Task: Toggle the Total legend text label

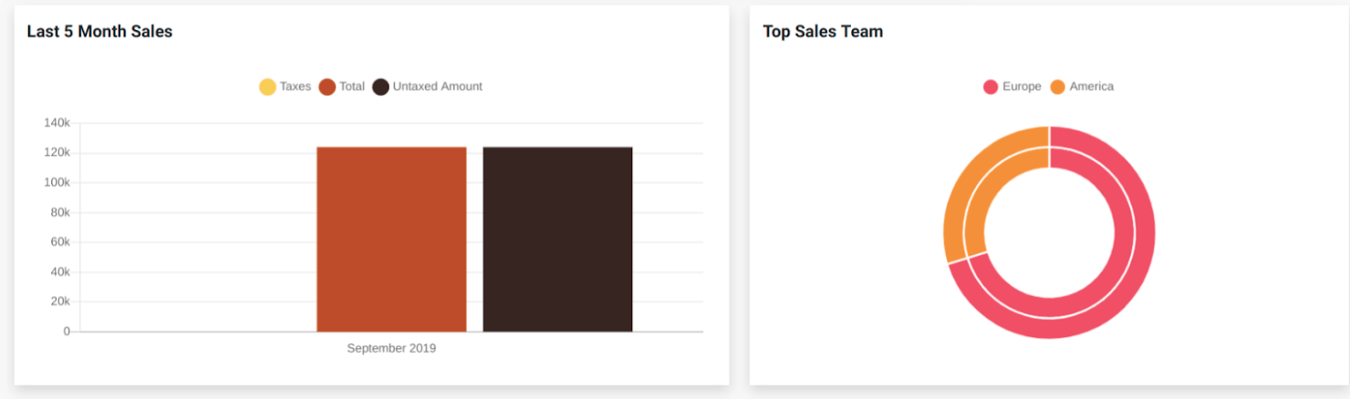Action: (352, 87)
